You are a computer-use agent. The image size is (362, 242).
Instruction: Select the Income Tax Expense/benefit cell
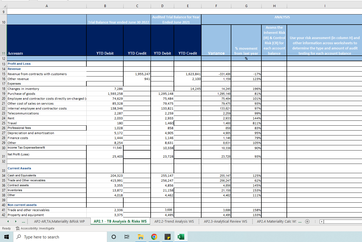(46, 147)
